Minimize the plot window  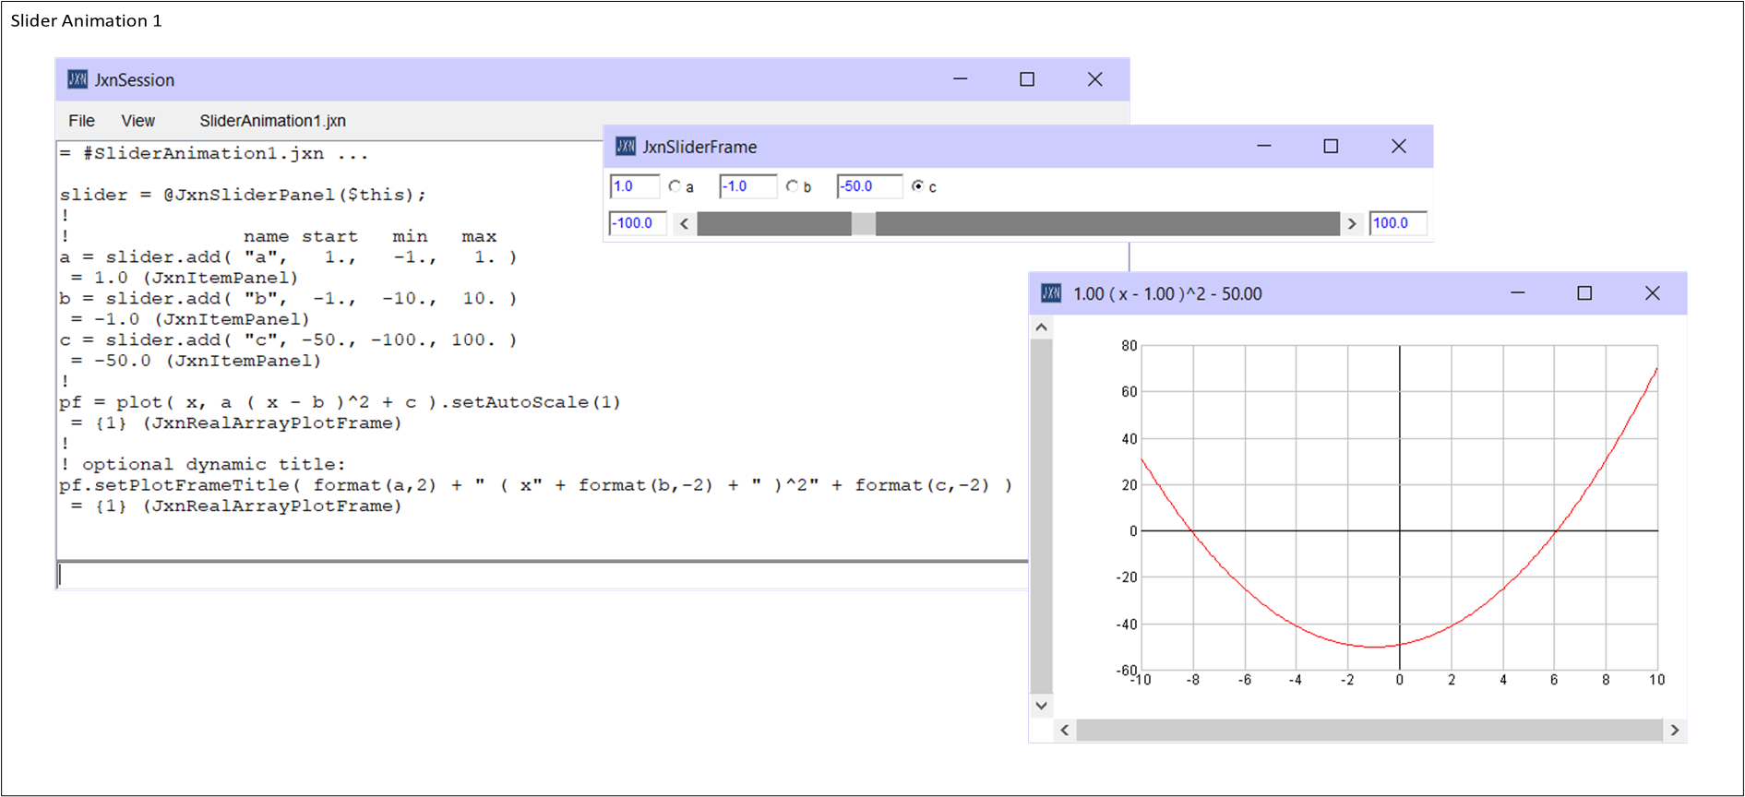[1518, 293]
